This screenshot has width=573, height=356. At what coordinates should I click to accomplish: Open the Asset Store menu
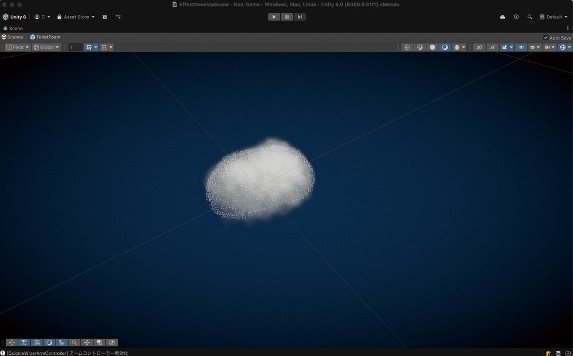pyautogui.click(x=76, y=17)
